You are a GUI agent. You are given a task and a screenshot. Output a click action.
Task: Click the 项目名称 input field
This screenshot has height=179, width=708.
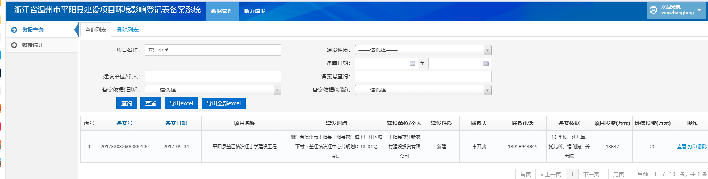tap(213, 50)
